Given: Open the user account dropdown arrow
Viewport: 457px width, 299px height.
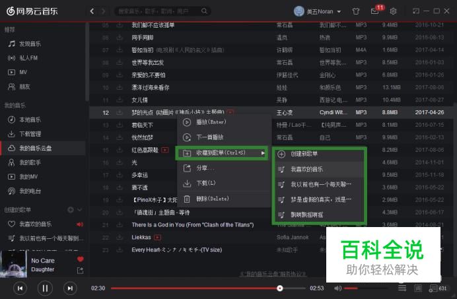Looking at the screenshot, I should (339, 12).
